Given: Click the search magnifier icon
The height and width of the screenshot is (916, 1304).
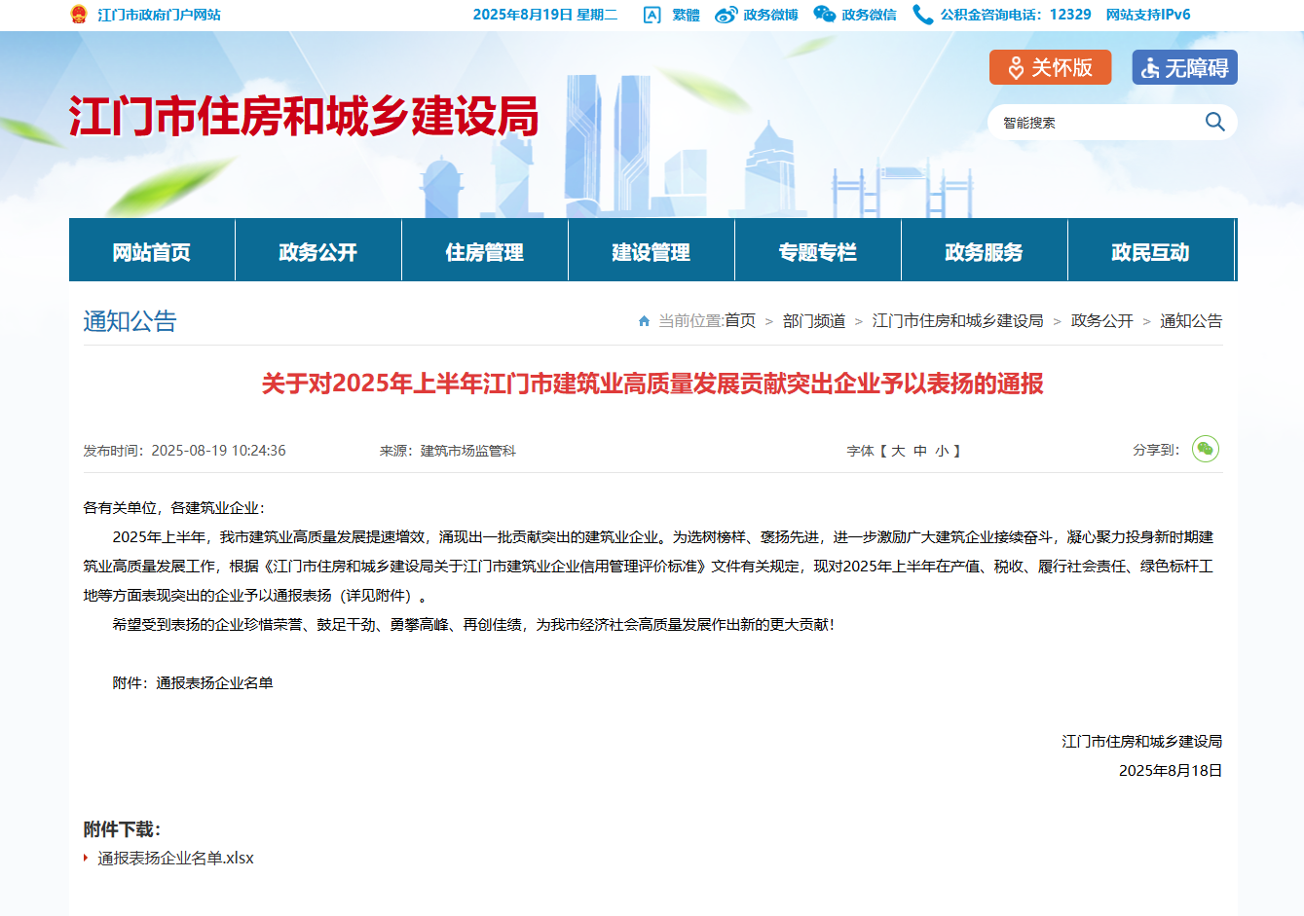Looking at the screenshot, I should click(x=1214, y=122).
